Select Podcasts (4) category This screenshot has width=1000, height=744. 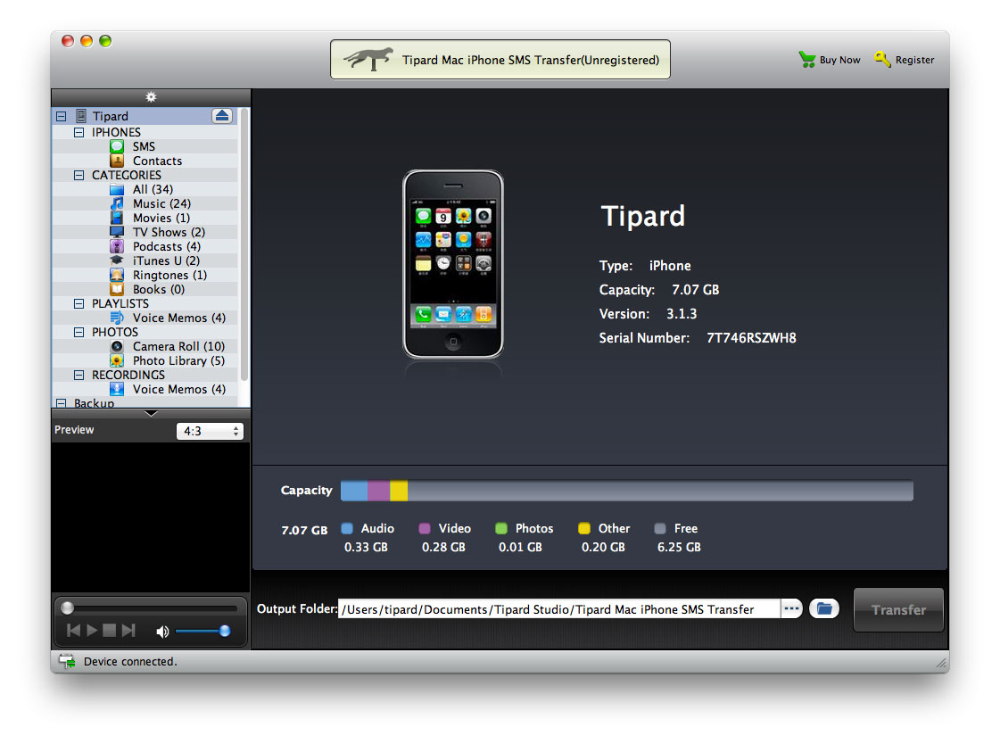[145, 246]
